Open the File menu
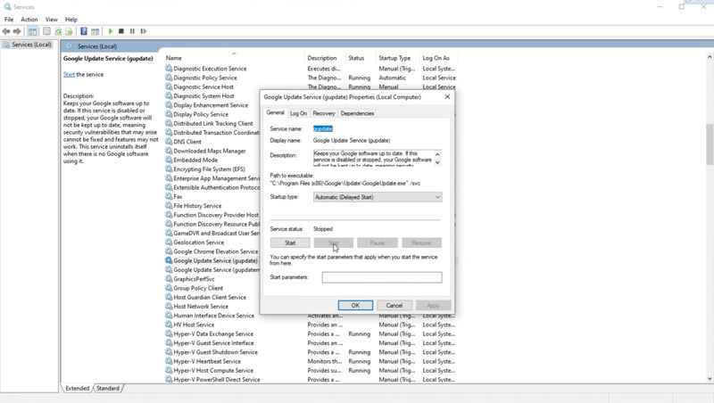The image size is (714, 403). [9, 20]
